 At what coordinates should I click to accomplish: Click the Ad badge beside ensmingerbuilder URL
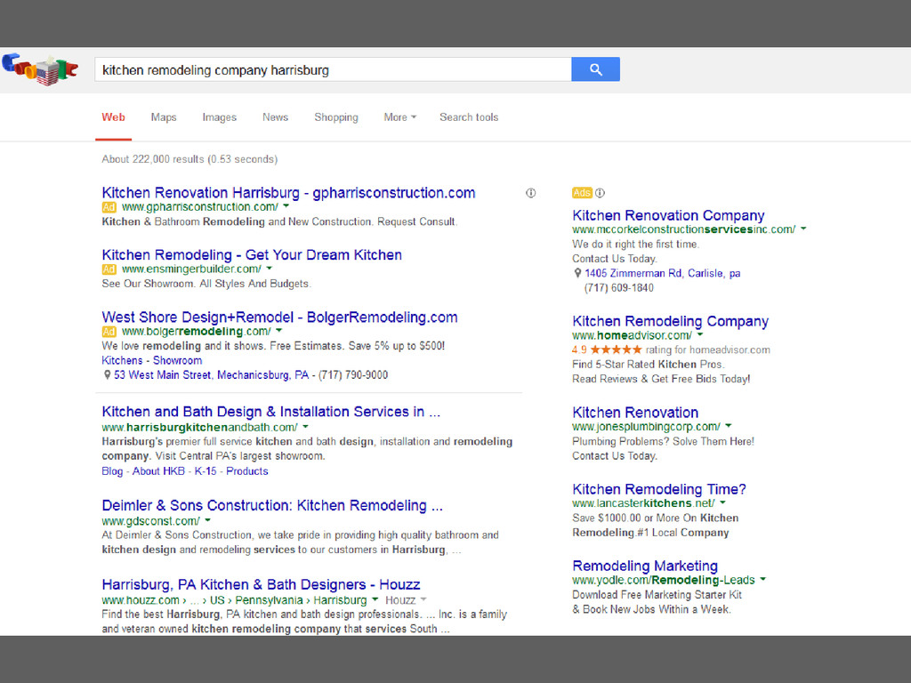[109, 269]
